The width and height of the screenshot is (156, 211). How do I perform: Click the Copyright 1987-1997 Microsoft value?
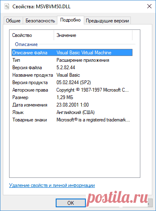pos(92,90)
